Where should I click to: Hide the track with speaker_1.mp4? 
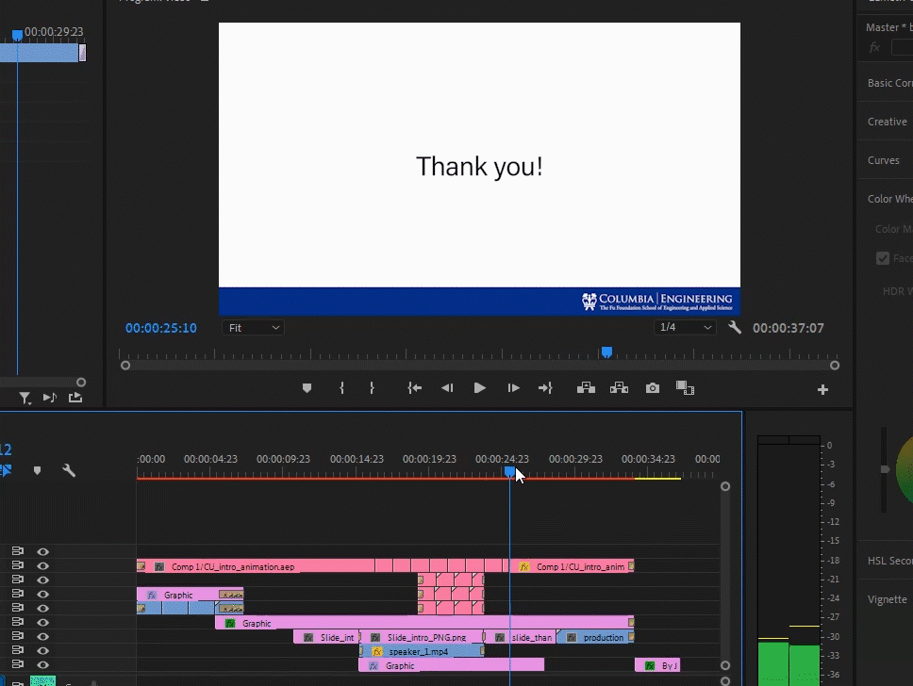click(x=42, y=650)
